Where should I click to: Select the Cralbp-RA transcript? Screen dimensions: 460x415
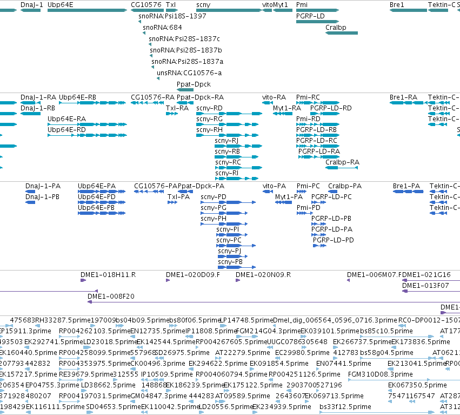pyautogui.click(x=342, y=168)
